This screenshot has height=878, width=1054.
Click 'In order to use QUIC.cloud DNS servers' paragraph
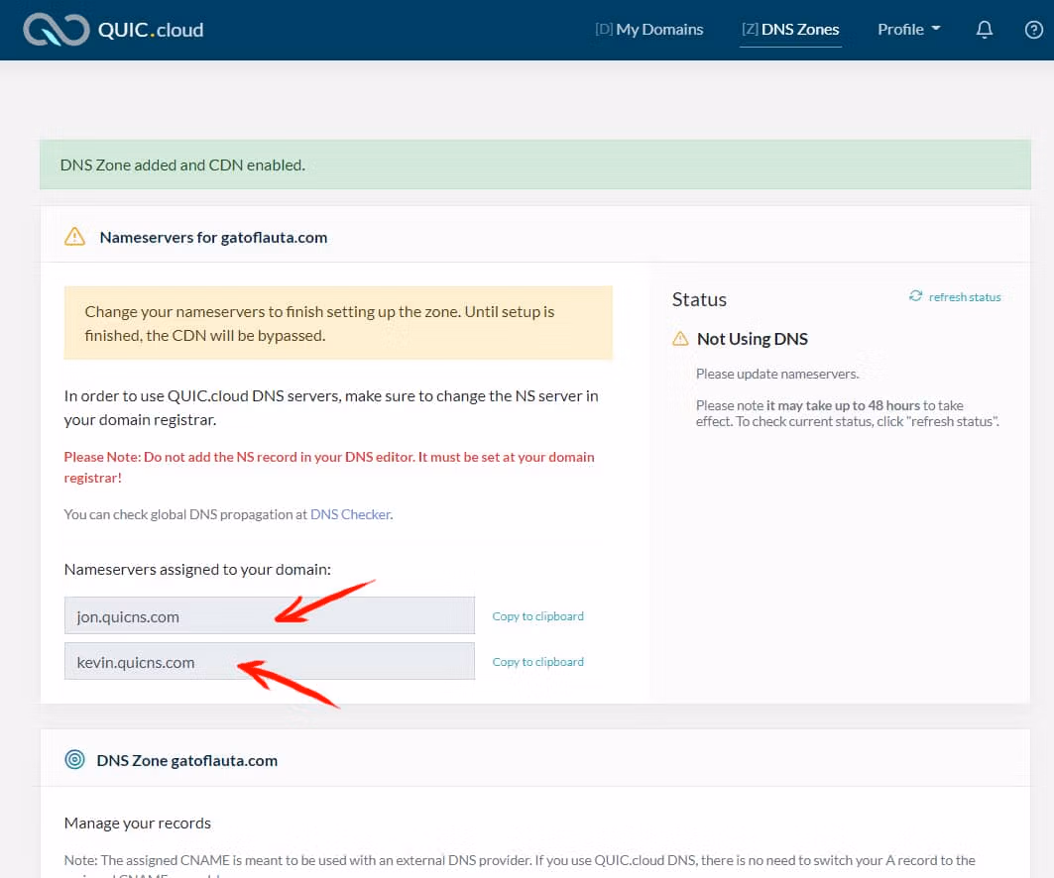pos(331,407)
